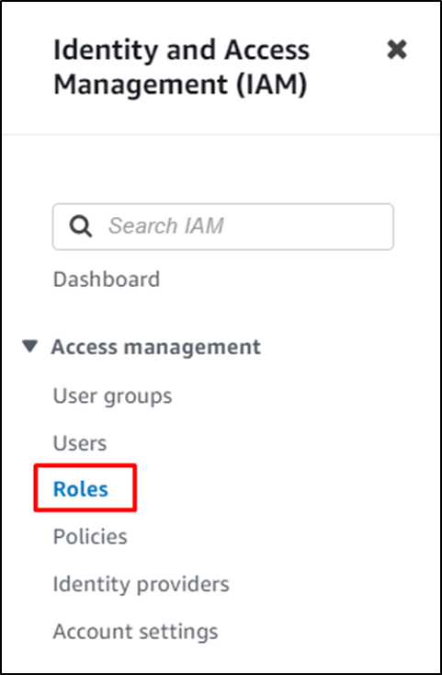This screenshot has height=675, width=442.
Task: View IAM policies list from sidebar
Action: tap(90, 537)
